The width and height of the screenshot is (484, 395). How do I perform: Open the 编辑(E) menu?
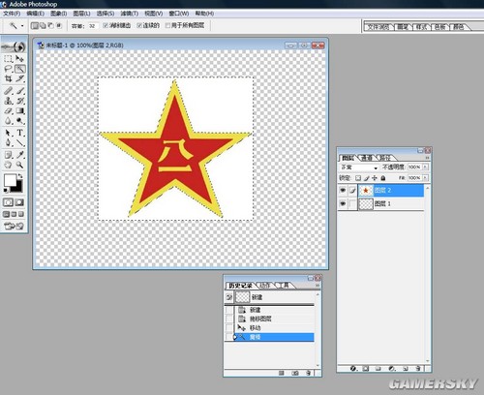pyautogui.click(x=35, y=14)
